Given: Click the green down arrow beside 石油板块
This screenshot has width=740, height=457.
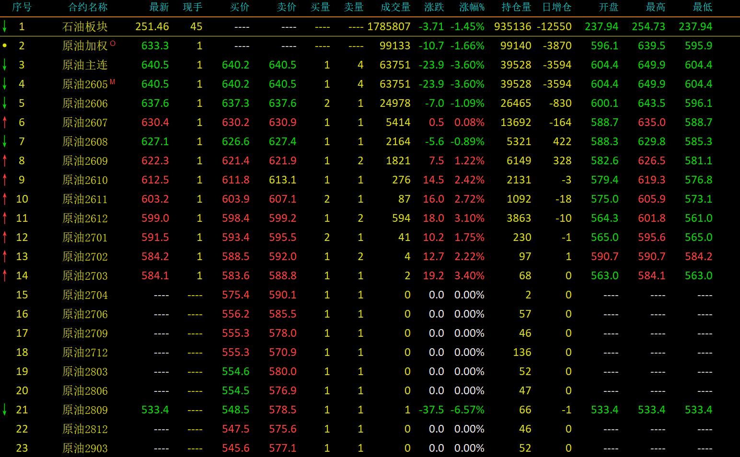Looking at the screenshot, I should click(5, 26).
